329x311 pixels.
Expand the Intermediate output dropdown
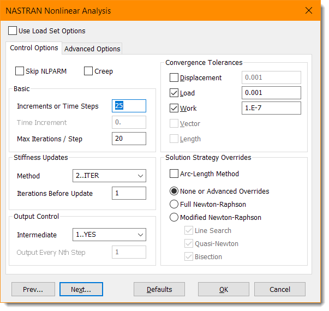109,235
